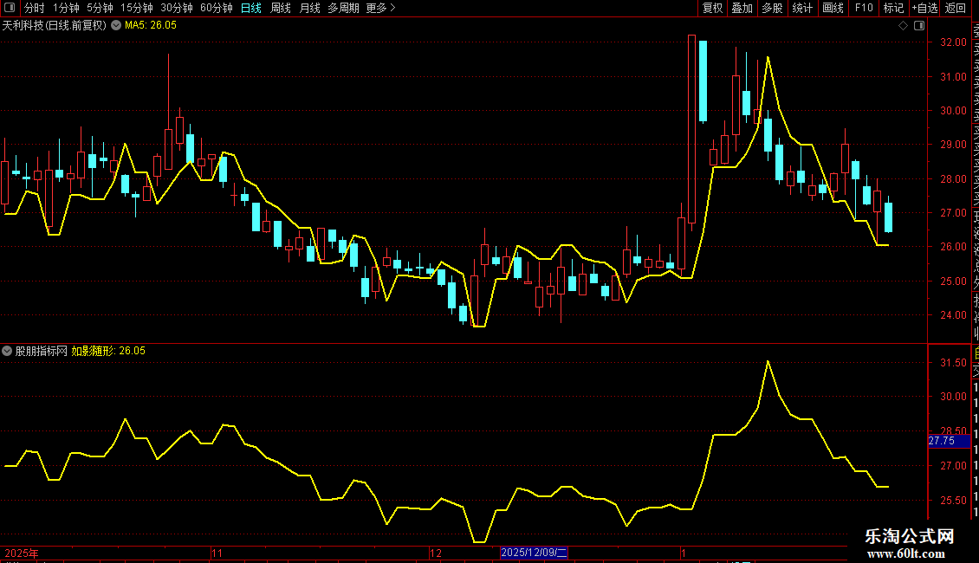Toggle the main chart indicator dropdown circle
The width and height of the screenshot is (979, 563).
pos(116,26)
